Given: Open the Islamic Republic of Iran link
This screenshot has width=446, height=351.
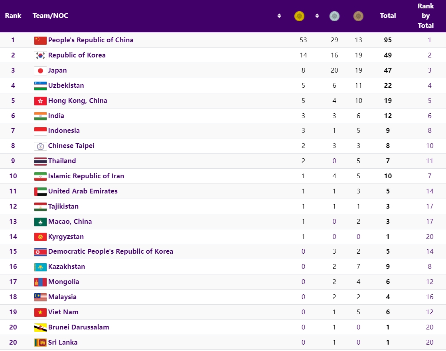Looking at the screenshot, I should point(86,176).
